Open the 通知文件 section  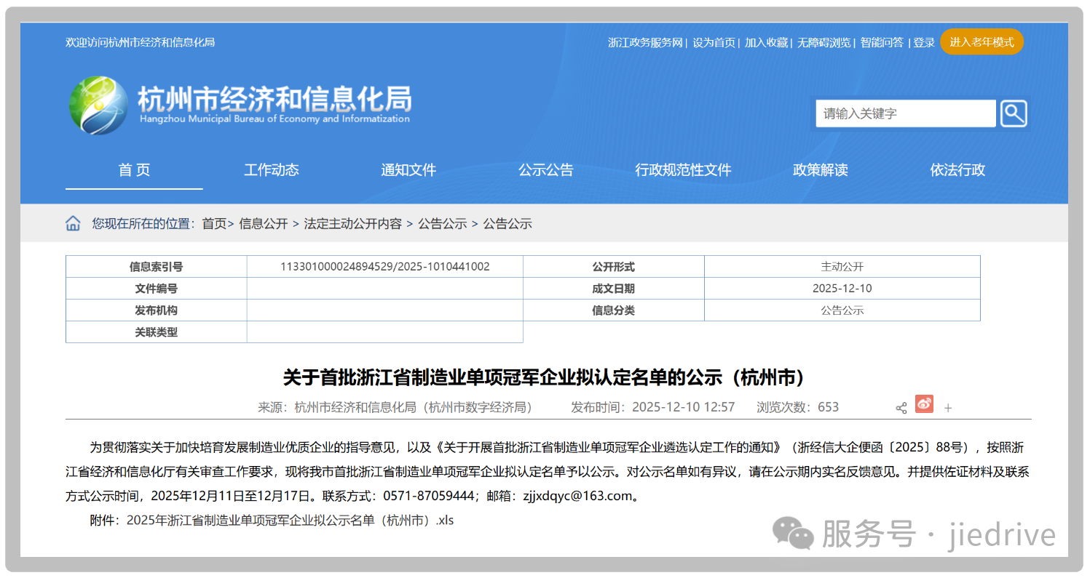[x=408, y=170]
